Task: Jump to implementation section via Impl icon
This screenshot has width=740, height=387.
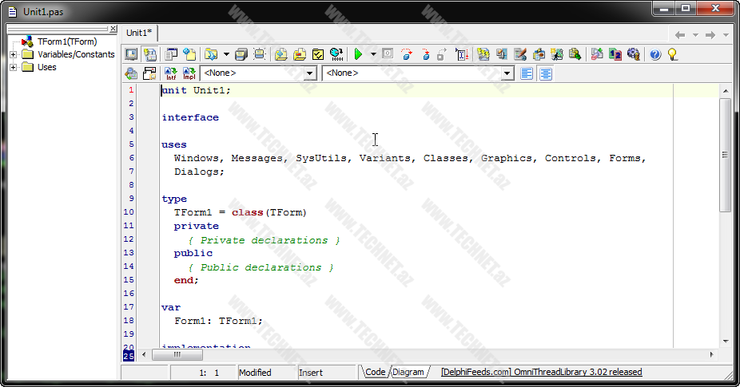Action: coord(189,73)
